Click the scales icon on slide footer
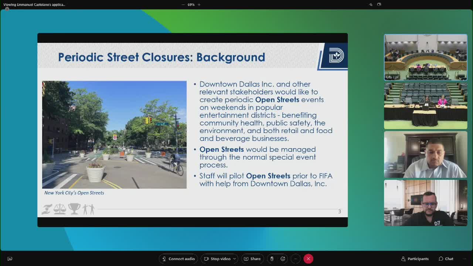 60,209
